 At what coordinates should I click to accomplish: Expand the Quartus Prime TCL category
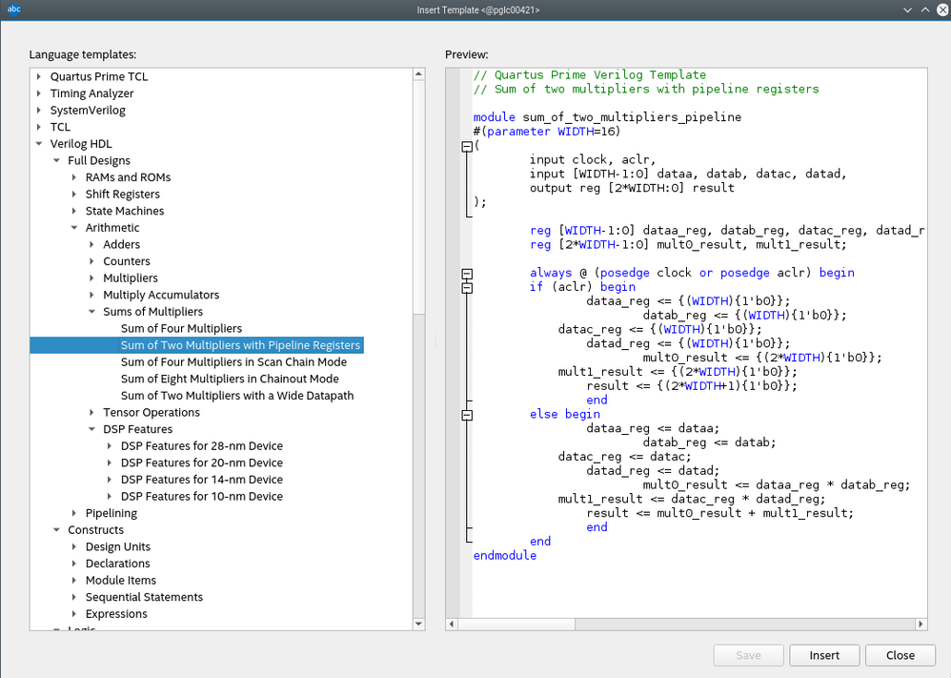(x=39, y=76)
